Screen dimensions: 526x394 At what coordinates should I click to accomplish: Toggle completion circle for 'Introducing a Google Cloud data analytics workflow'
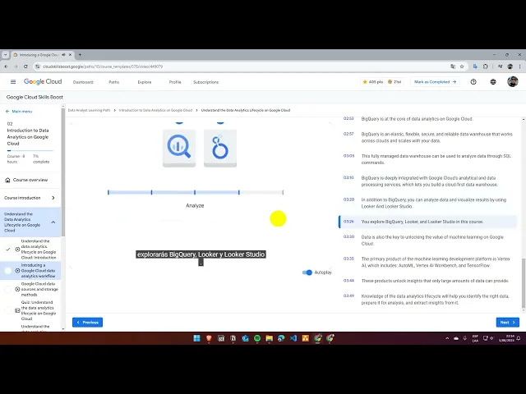tap(8, 271)
